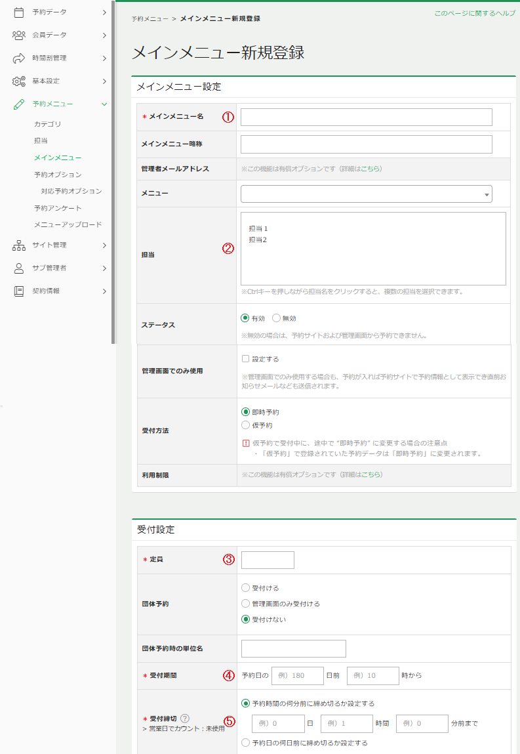Screen dimensions: 520x754
Task: Click こちら link in 管理者メールアドレス row
Action: (370, 169)
